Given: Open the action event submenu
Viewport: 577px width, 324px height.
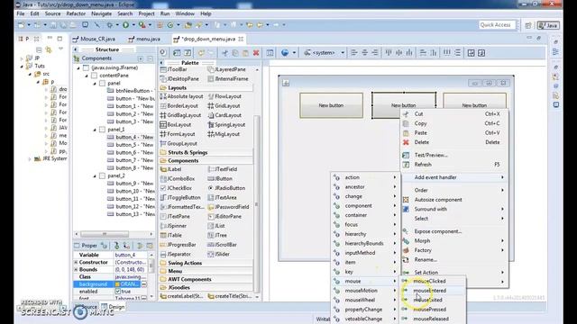Looking at the screenshot, I should (365, 177).
